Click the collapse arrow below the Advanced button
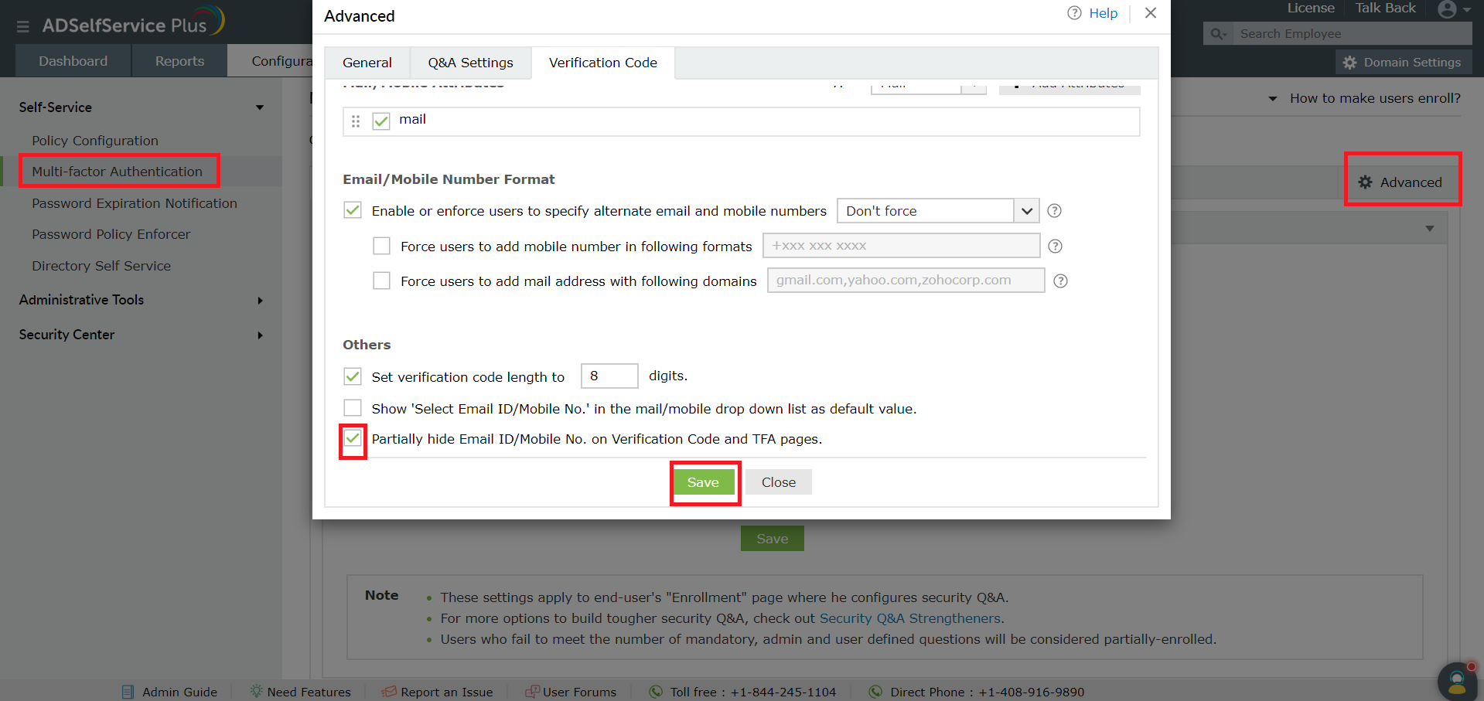Image resolution: width=1484 pixels, height=701 pixels. 1430,229
